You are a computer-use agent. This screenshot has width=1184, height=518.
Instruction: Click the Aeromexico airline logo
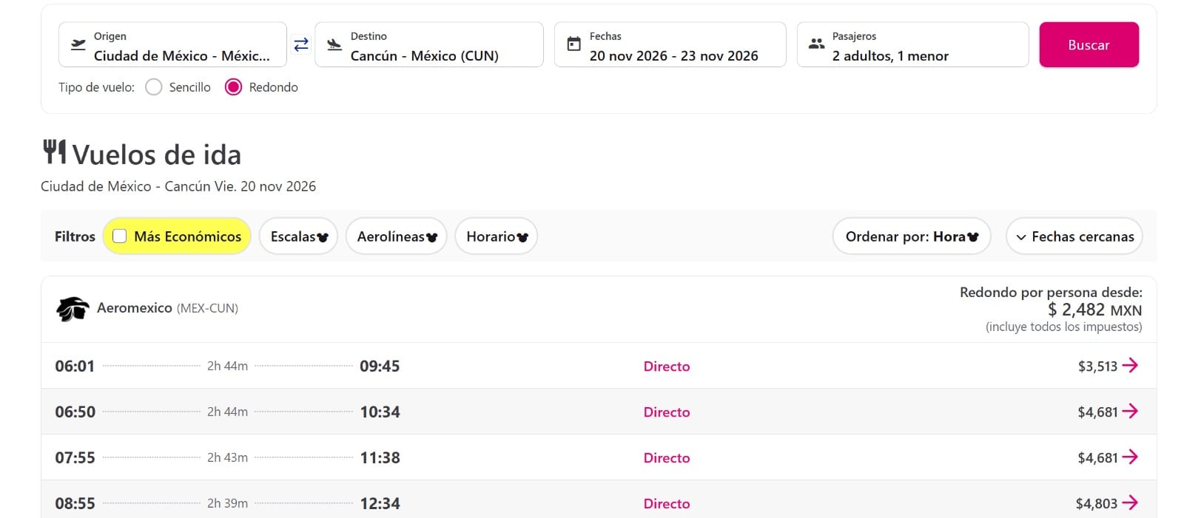(x=73, y=308)
